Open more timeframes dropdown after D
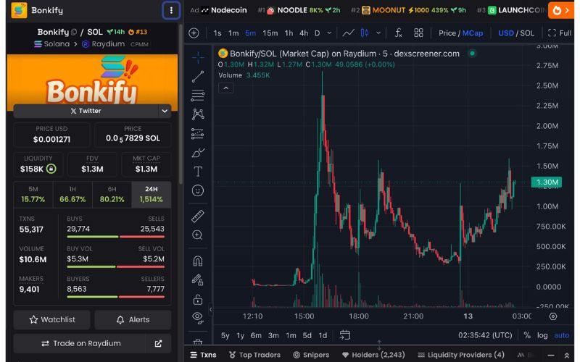The width and height of the screenshot is (580, 362). click(329, 33)
